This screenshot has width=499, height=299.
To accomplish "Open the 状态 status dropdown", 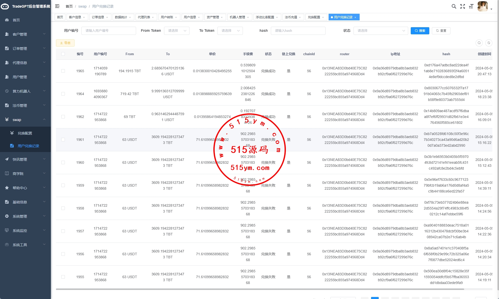I will 380,31.
